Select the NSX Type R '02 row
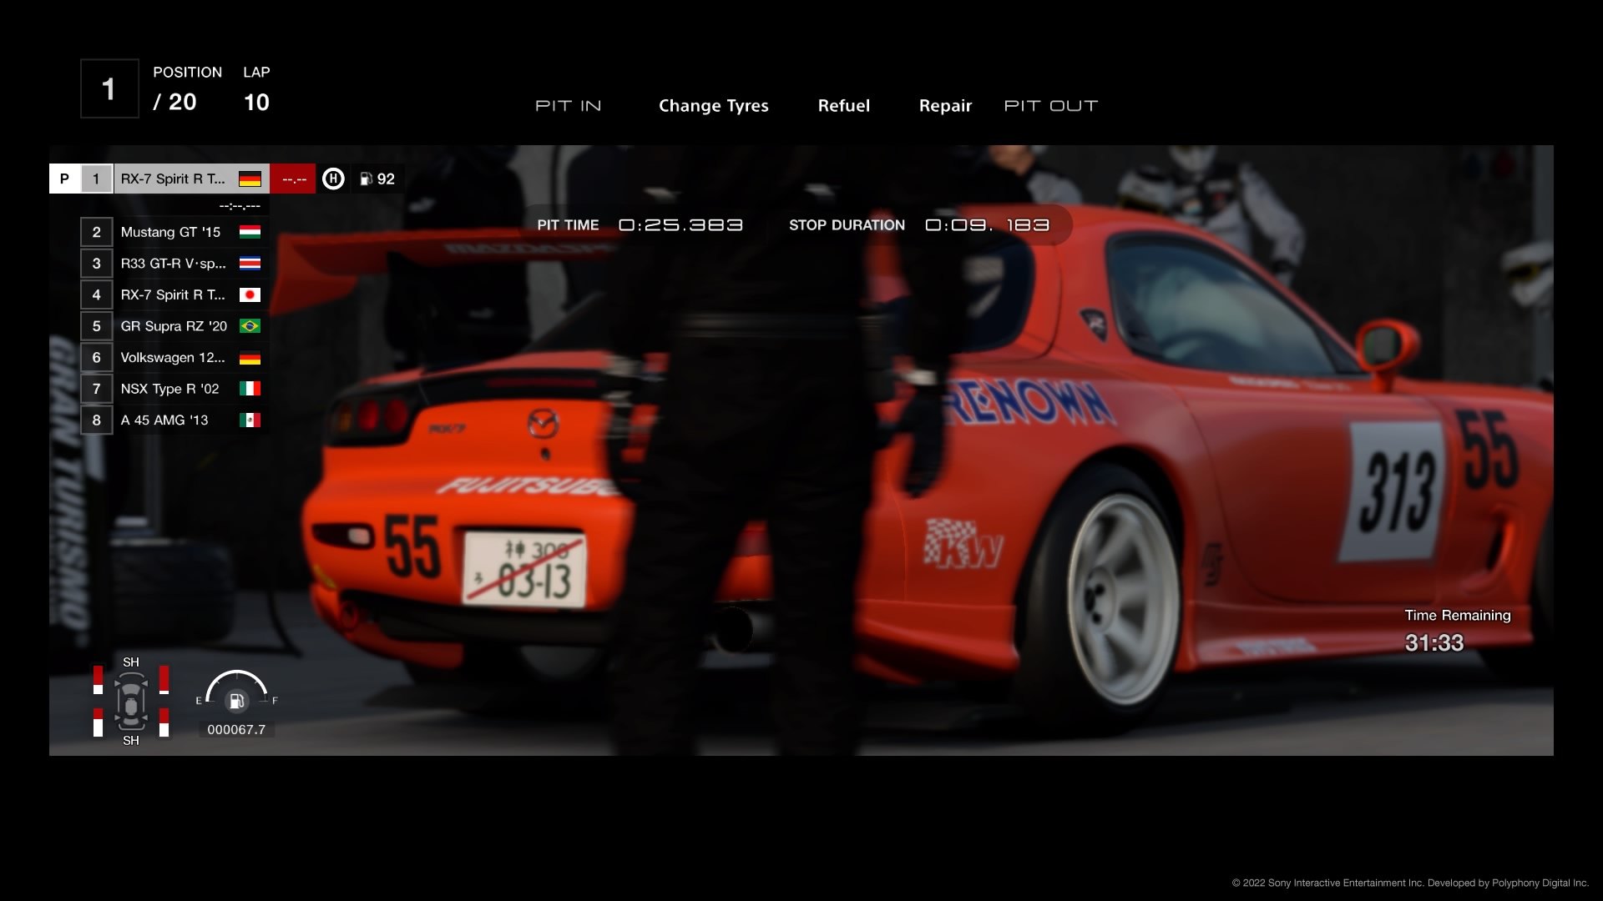 [x=174, y=389]
